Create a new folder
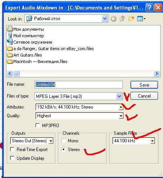Viewport: 163px width, 178px height. coord(131,19)
